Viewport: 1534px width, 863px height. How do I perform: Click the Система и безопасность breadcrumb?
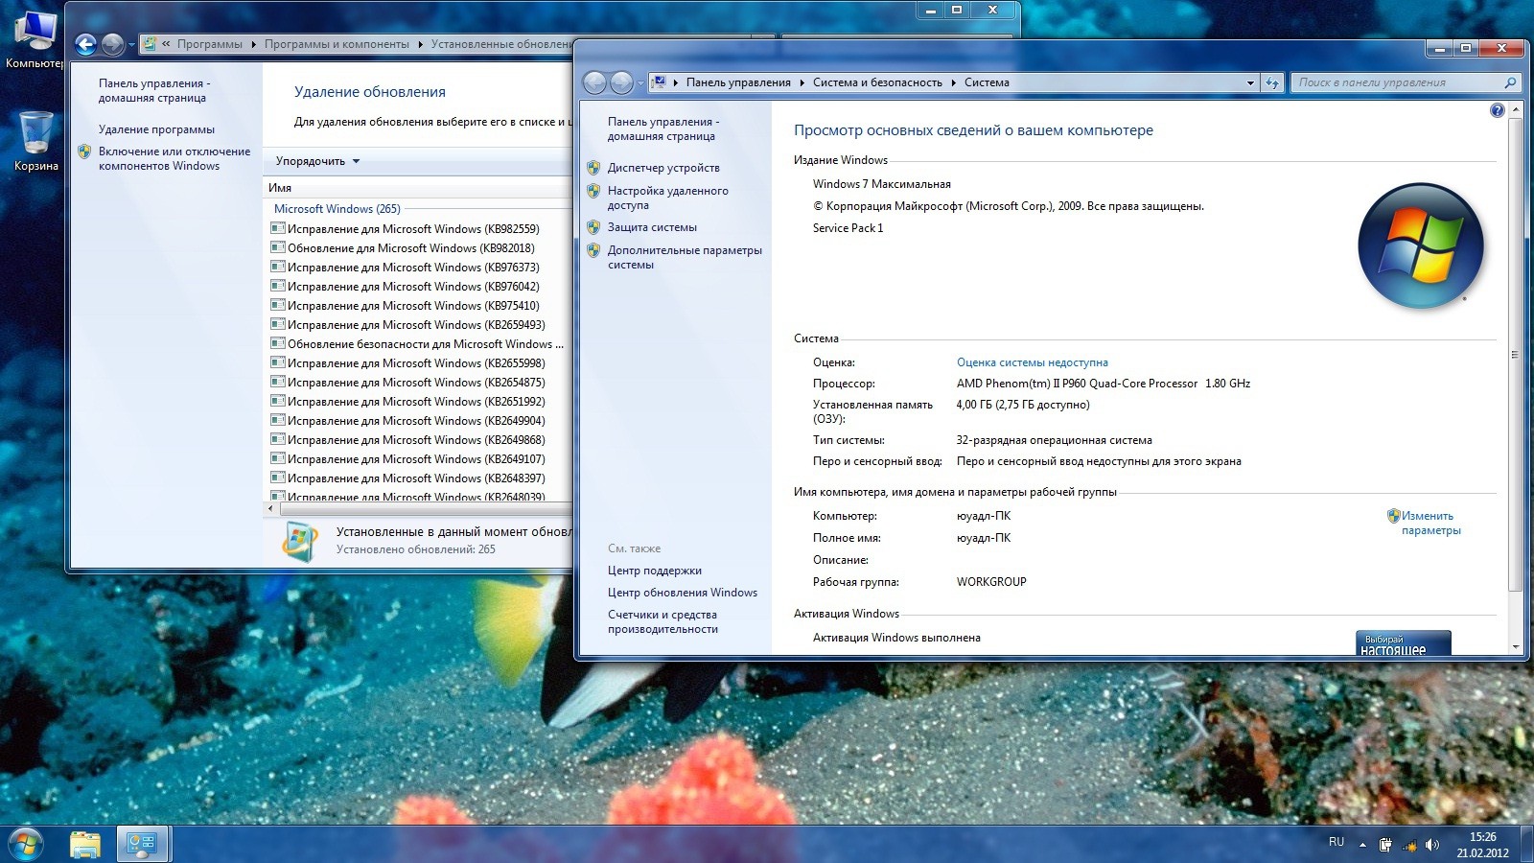[877, 82]
